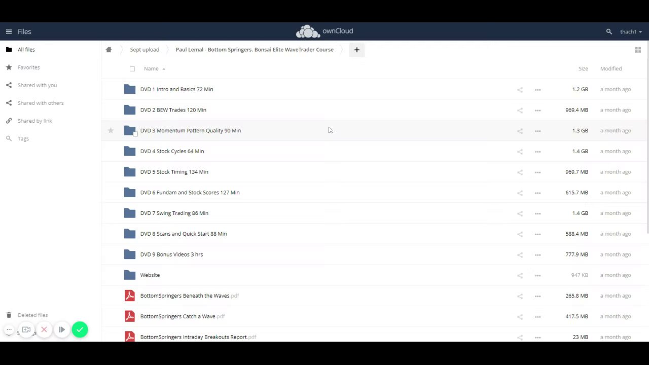Open more actions for DVD 5 Stock Timing
This screenshot has height=365, width=649.
(x=537, y=172)
